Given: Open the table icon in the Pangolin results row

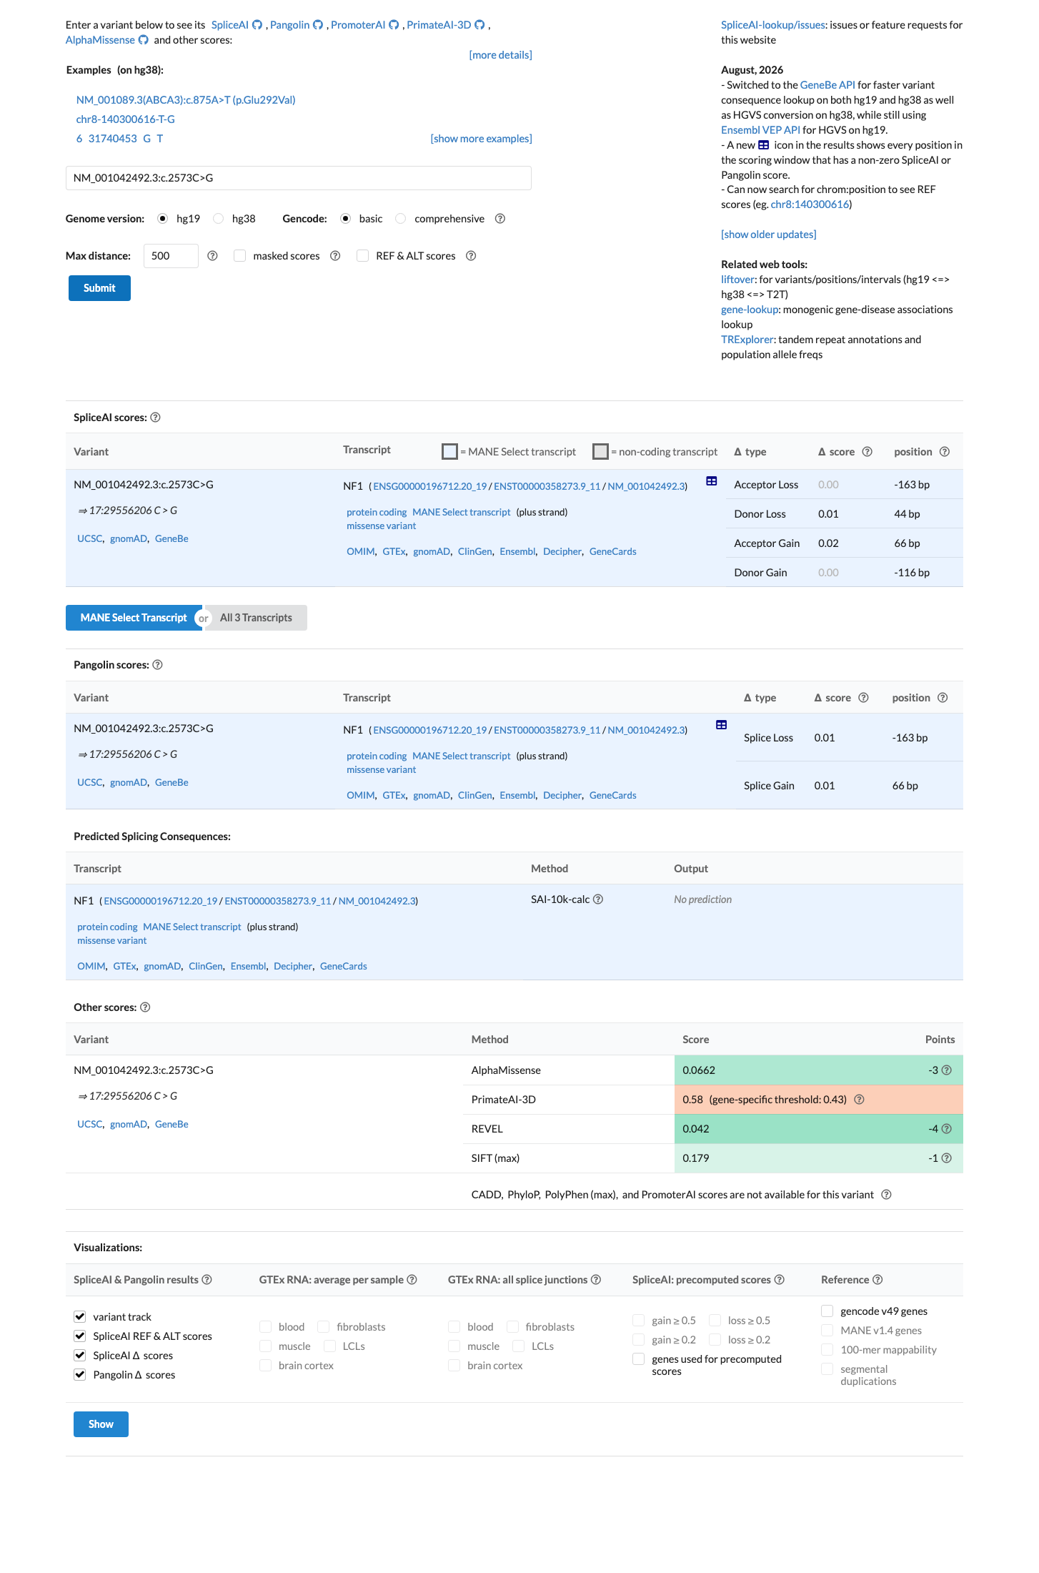Looking at the screenshot, I should [722, 725].
